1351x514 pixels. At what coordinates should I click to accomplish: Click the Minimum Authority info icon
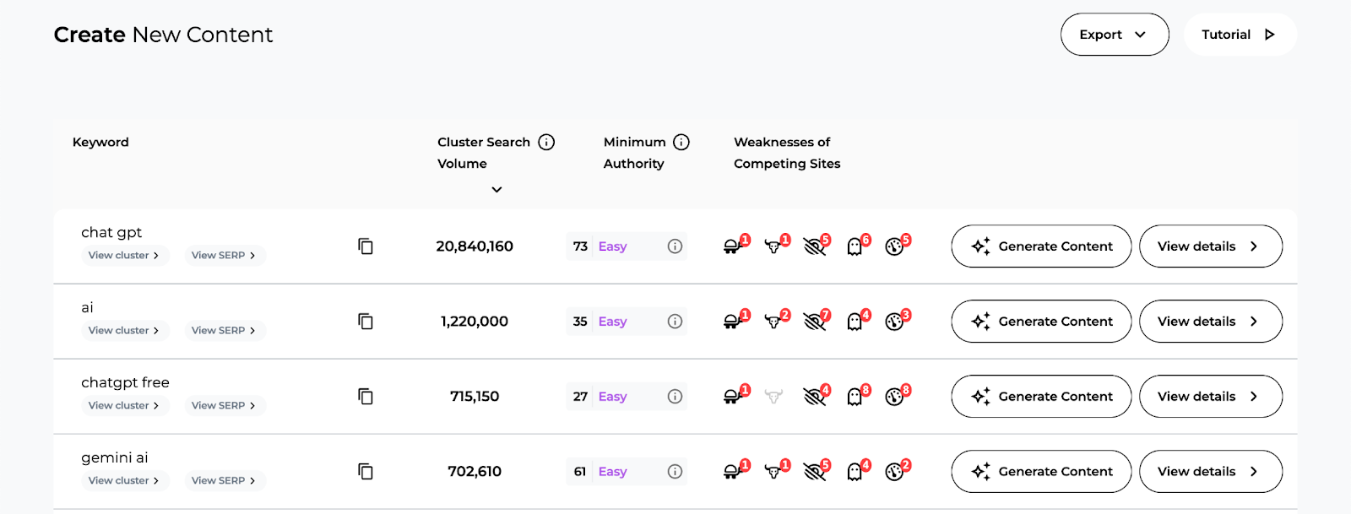681,142
